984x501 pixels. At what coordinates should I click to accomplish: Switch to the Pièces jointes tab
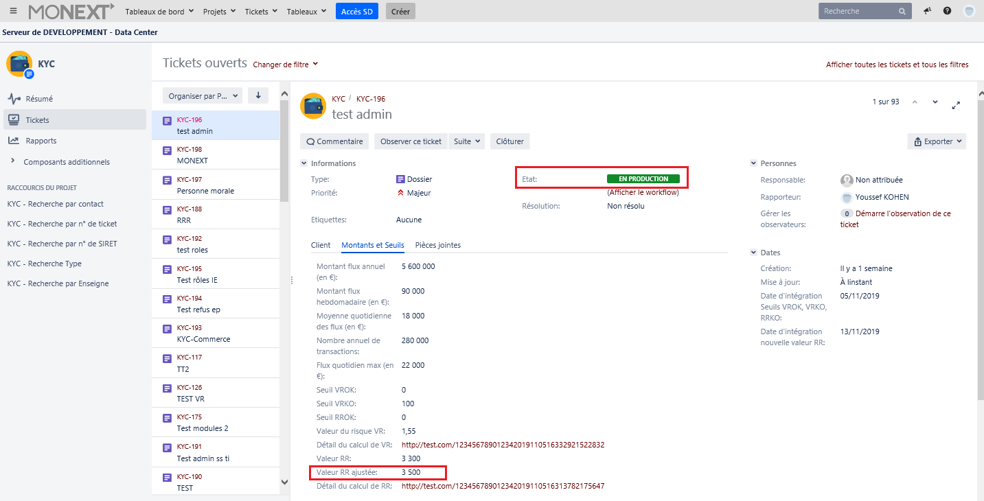[x=438, y=245]
